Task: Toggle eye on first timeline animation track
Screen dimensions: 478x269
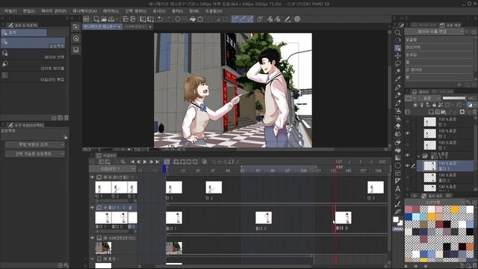Action: pos(92,177)
